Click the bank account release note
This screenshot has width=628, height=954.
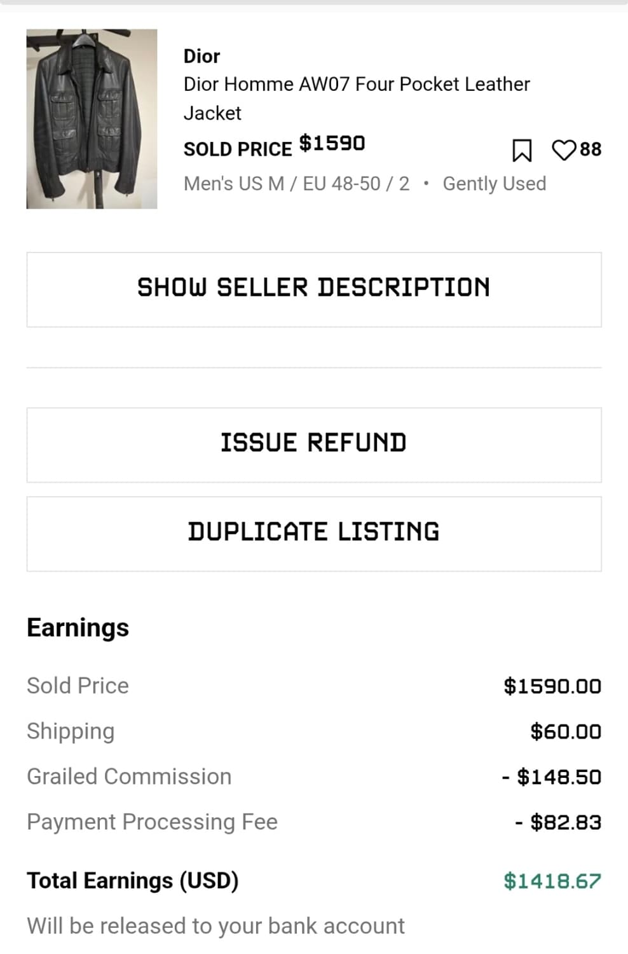[215, 926]
